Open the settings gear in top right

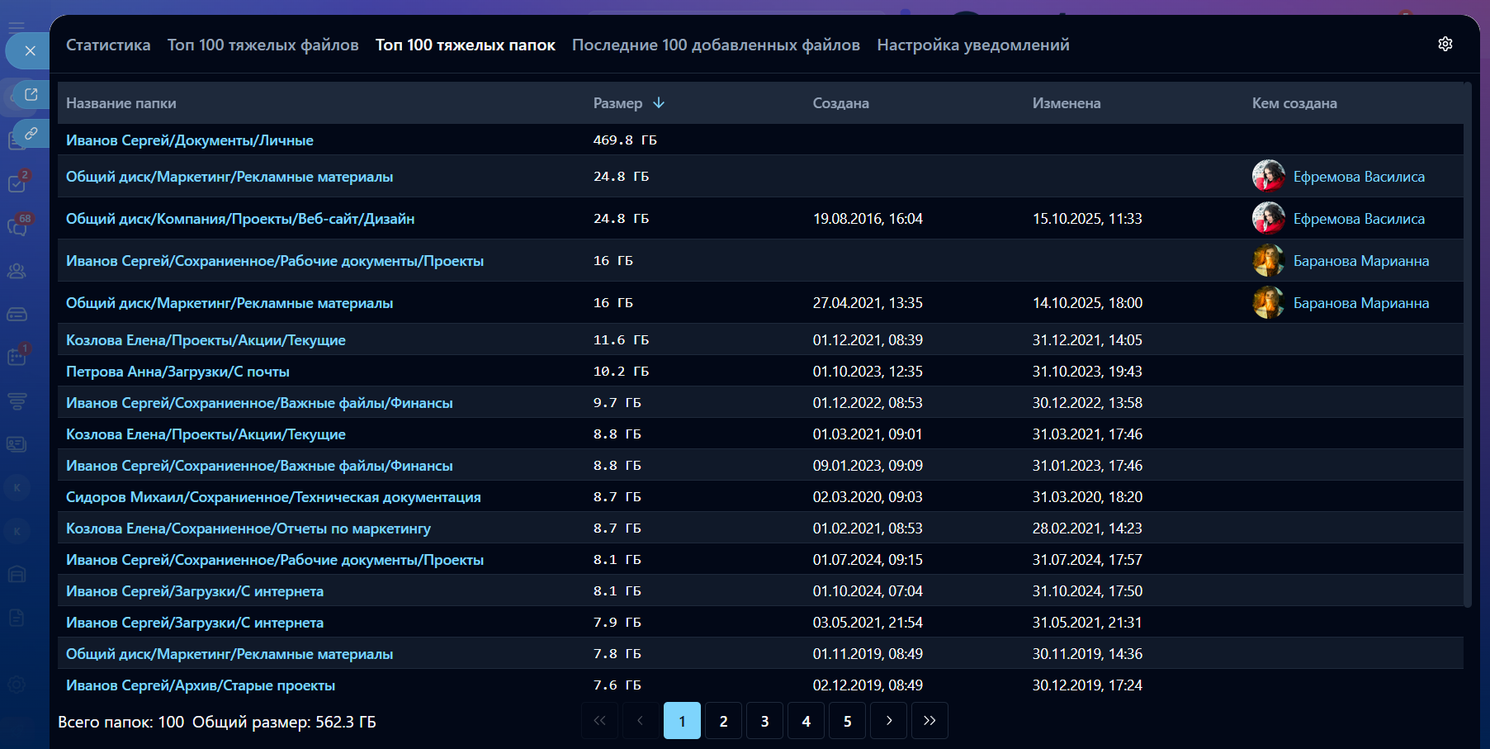tap(1445, 45)
